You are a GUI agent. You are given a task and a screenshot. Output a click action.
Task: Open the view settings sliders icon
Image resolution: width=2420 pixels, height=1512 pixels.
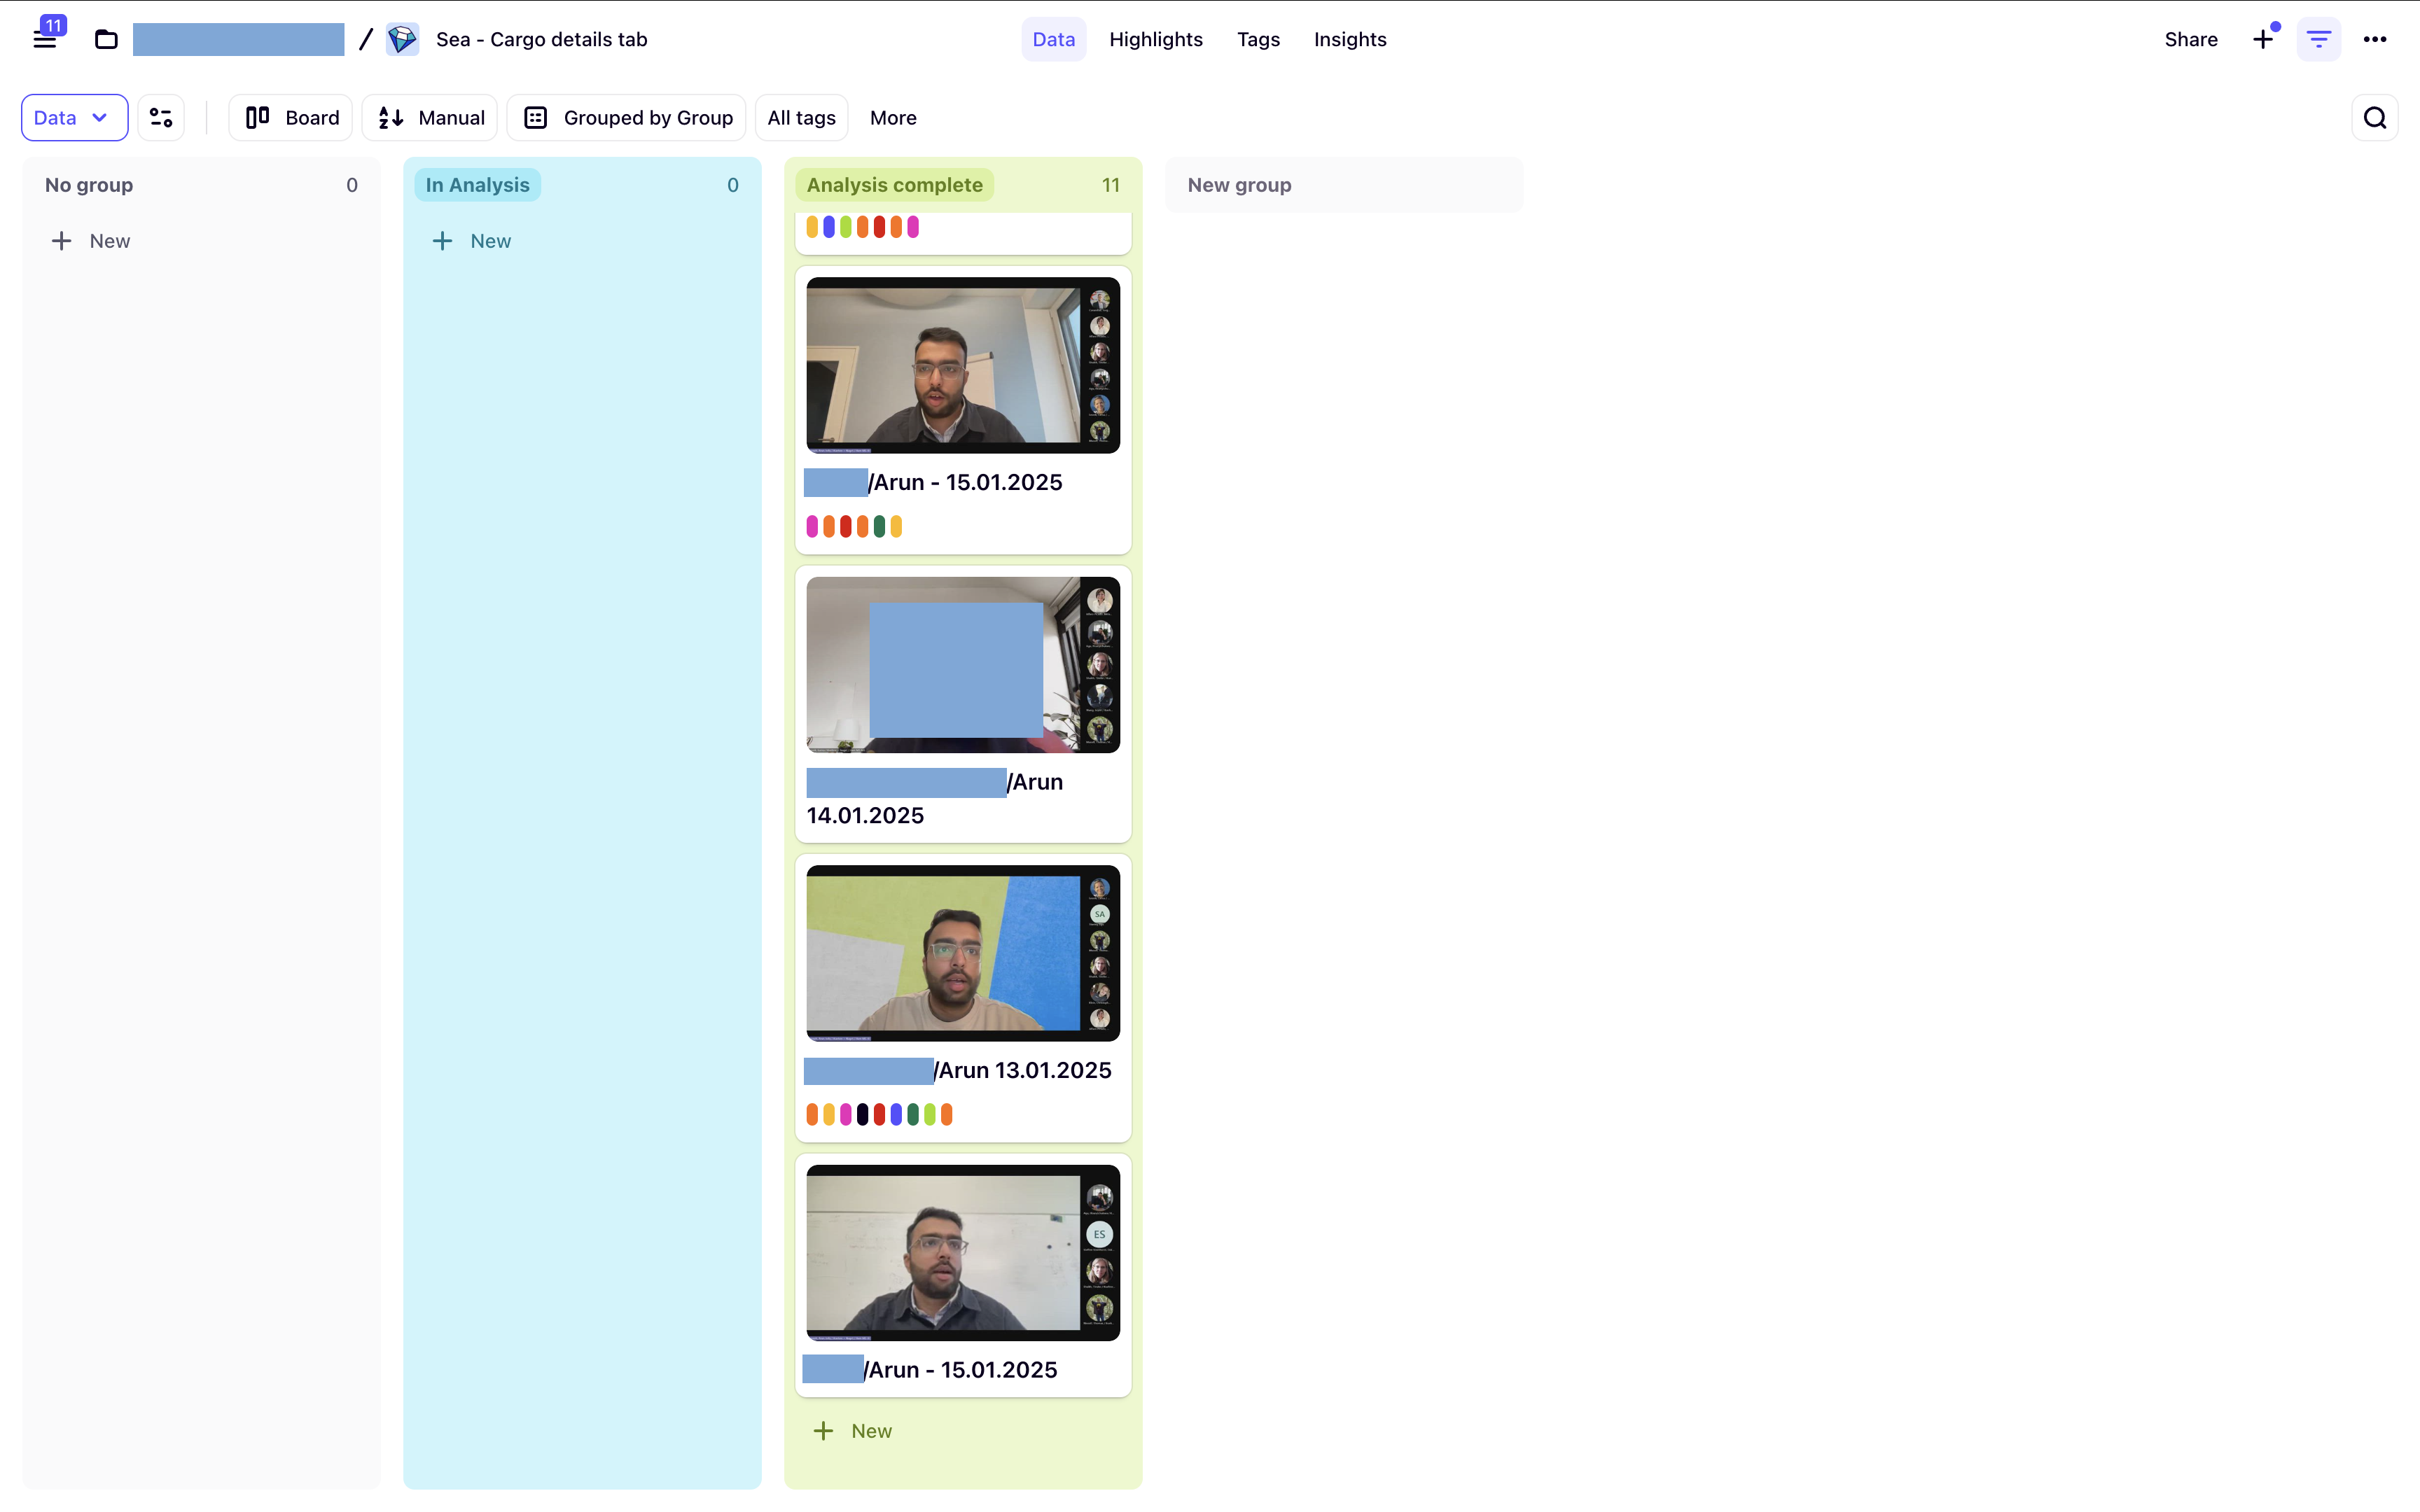coord(161,118)
